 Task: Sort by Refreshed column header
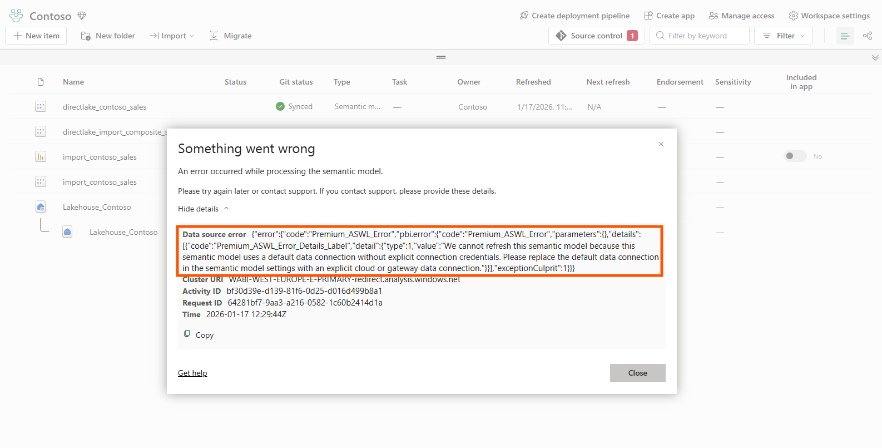click(533, 82)
